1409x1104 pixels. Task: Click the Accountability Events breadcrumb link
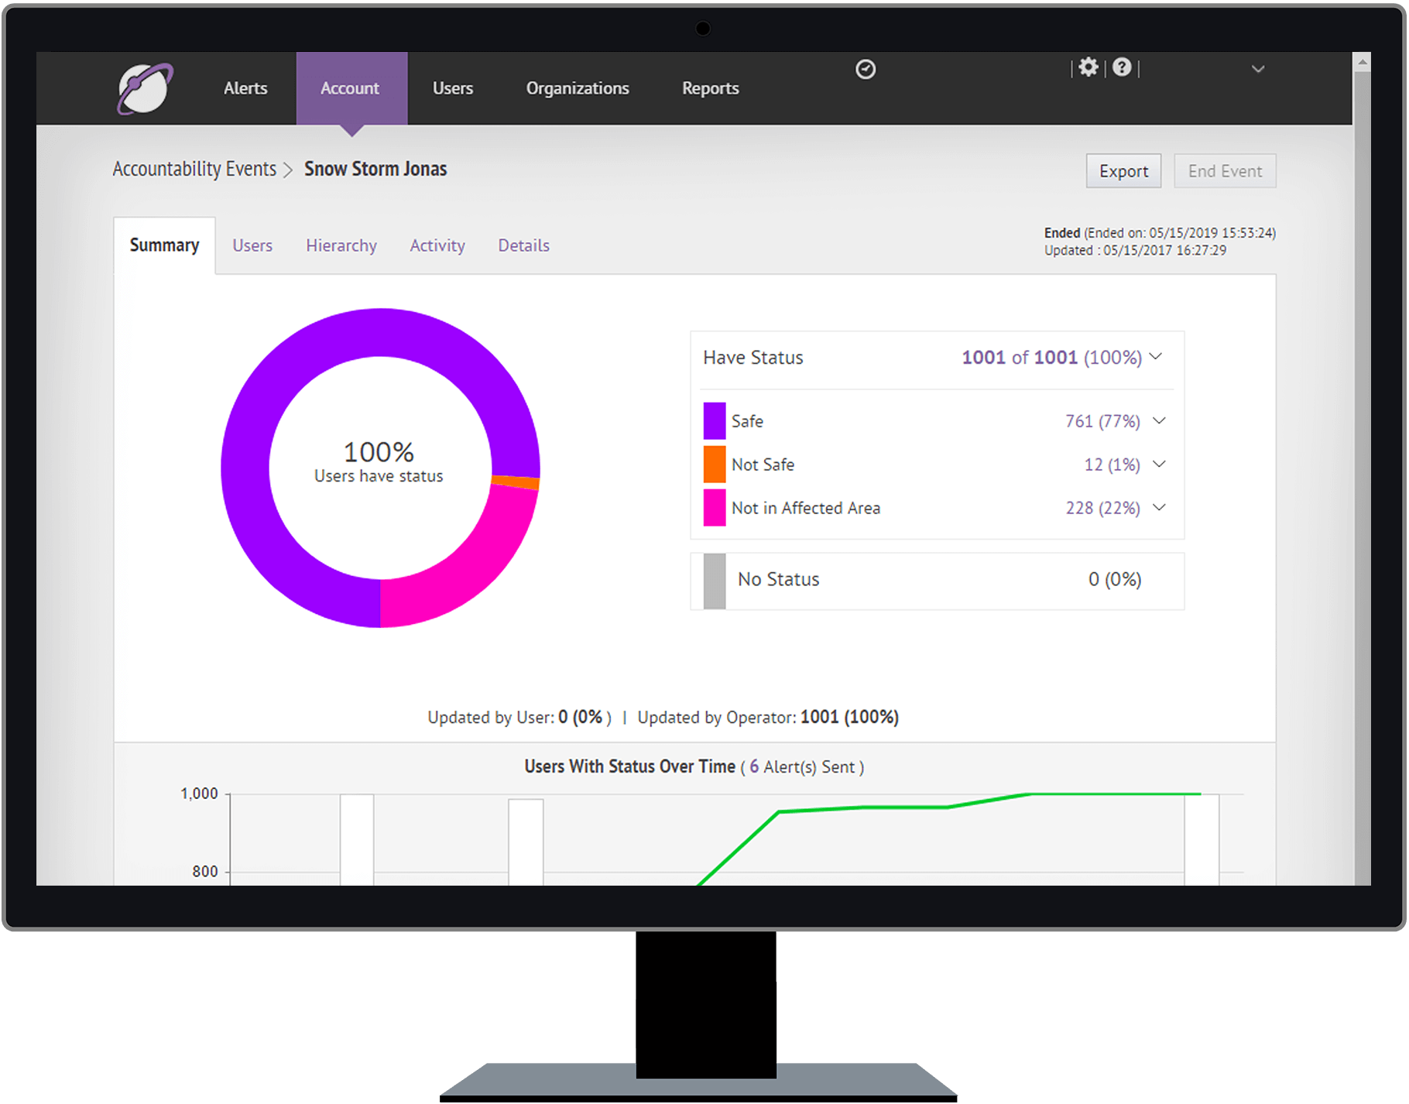coord(194,169)
